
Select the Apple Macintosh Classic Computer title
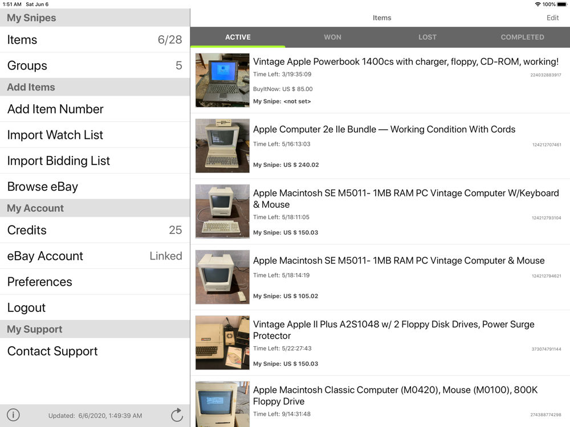tap(395, 396)
